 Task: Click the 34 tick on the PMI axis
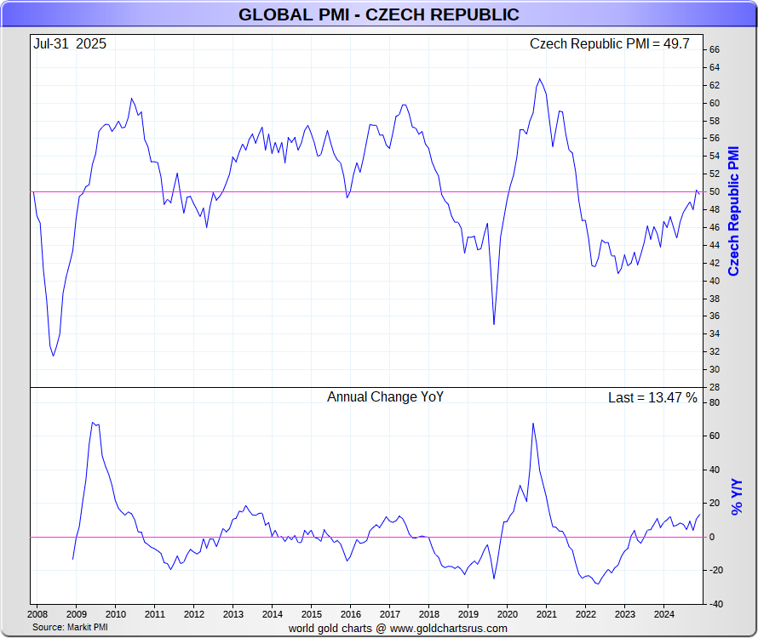point(715,333)
